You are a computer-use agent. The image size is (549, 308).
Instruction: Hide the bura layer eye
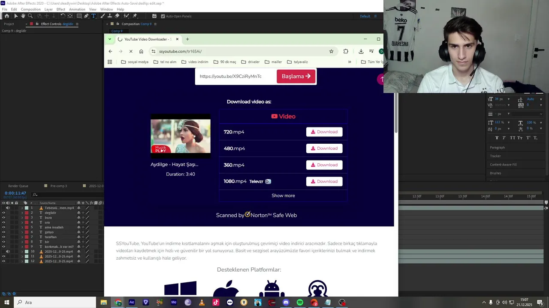3,218
